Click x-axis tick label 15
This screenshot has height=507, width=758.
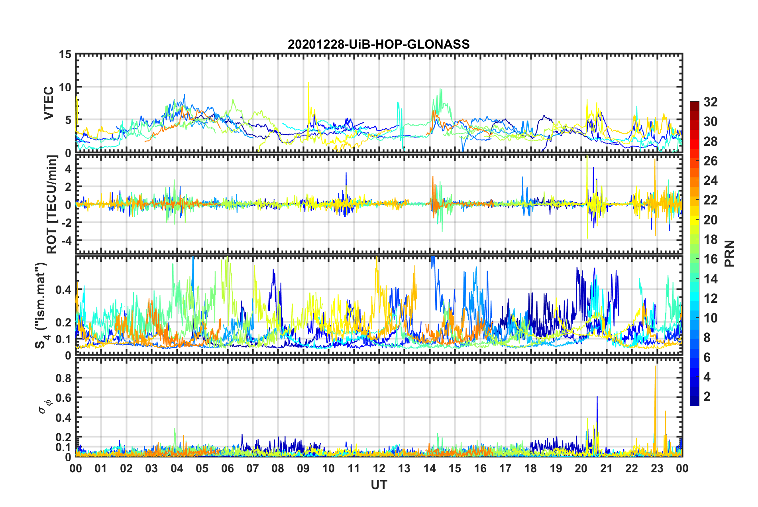pos(455,468)
